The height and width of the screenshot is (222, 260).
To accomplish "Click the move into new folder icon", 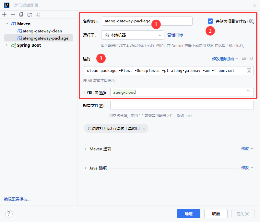I will tap(30, 15).
